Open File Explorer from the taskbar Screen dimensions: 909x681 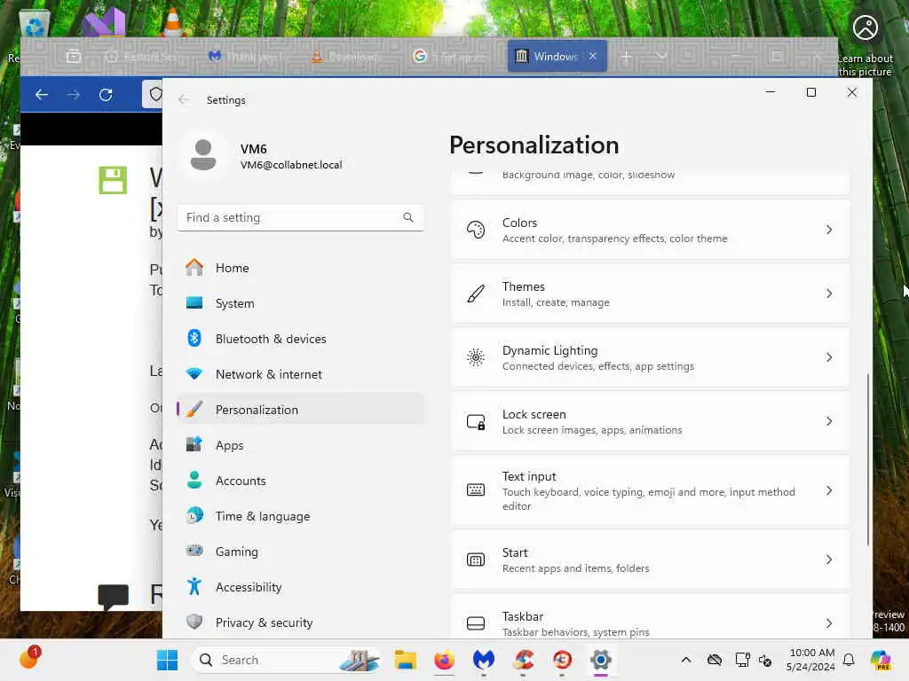[x=405, y=660]
